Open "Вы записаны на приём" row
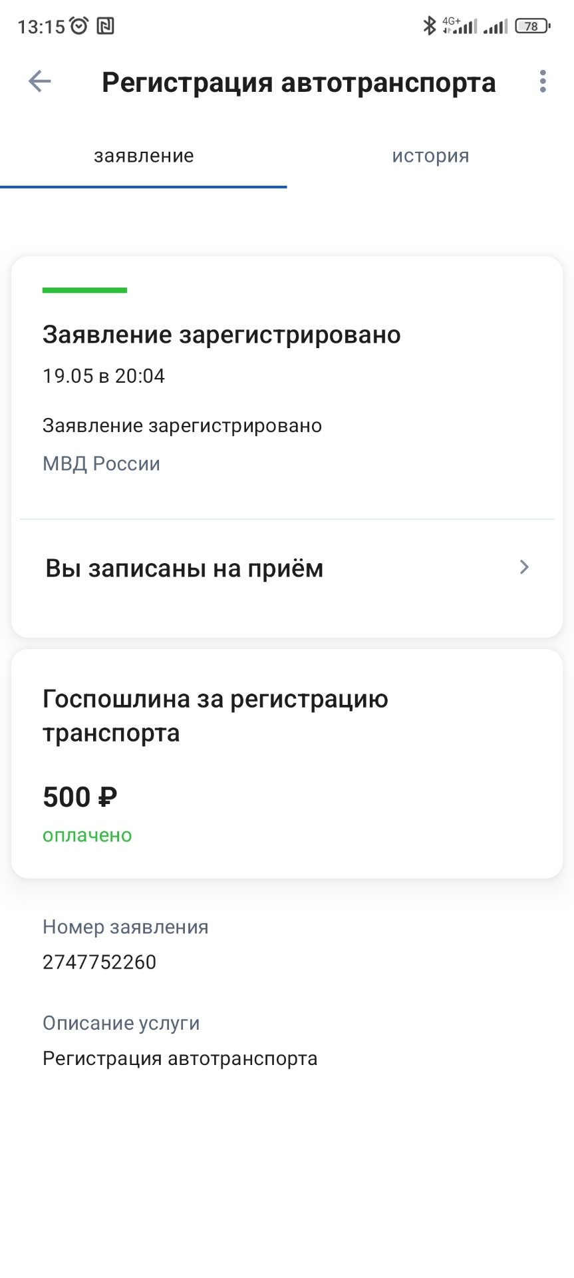574x1278 pixels. point(184,569)
